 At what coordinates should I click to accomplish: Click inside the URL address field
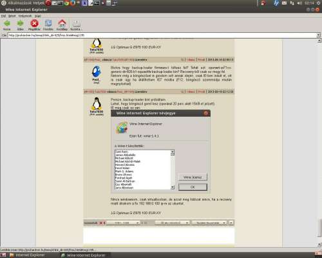pos(162,35)
